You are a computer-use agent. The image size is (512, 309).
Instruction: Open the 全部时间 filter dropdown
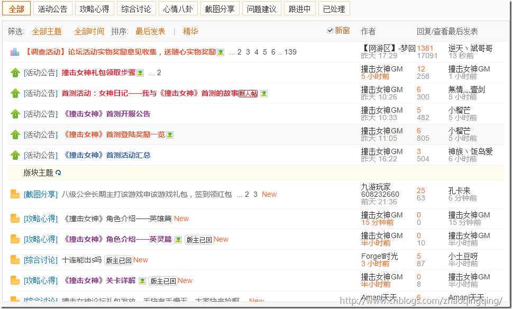[x=89, y=31]
